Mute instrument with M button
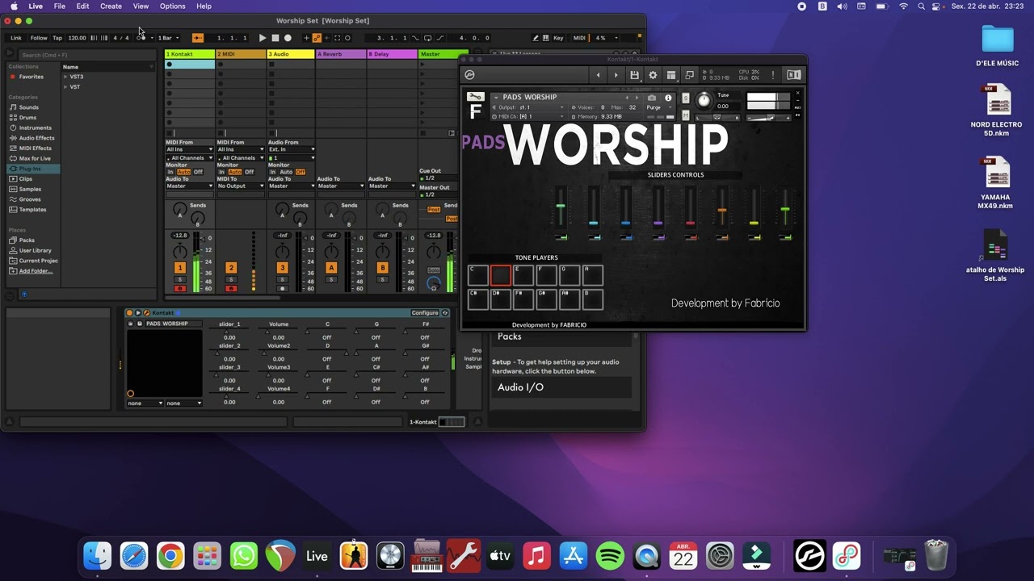The height and width of the screenshot is (581, 1034). pos(686,115)
